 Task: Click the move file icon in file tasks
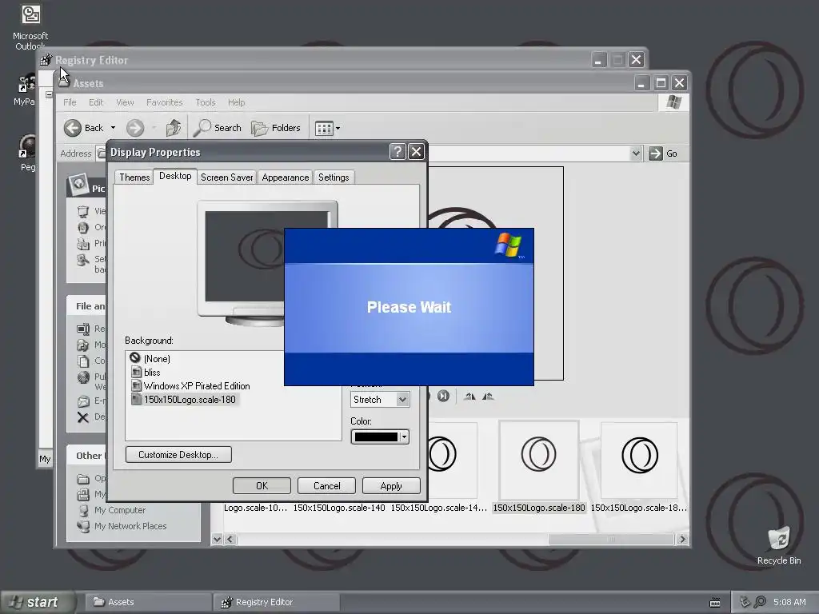[x=83, y=345]
